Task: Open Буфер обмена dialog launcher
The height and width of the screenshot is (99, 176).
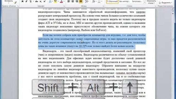Action: [18, 6]
